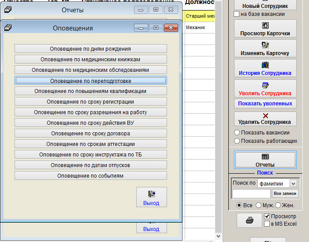Click Отчеты table icon button

265,160
